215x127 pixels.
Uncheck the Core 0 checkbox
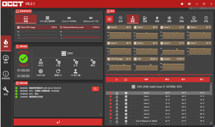[110, 93]
